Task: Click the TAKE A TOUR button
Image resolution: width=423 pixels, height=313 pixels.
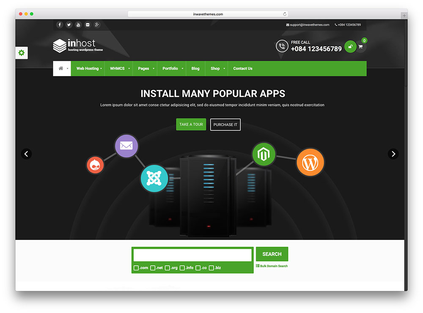Action: (x=191, y=125)
